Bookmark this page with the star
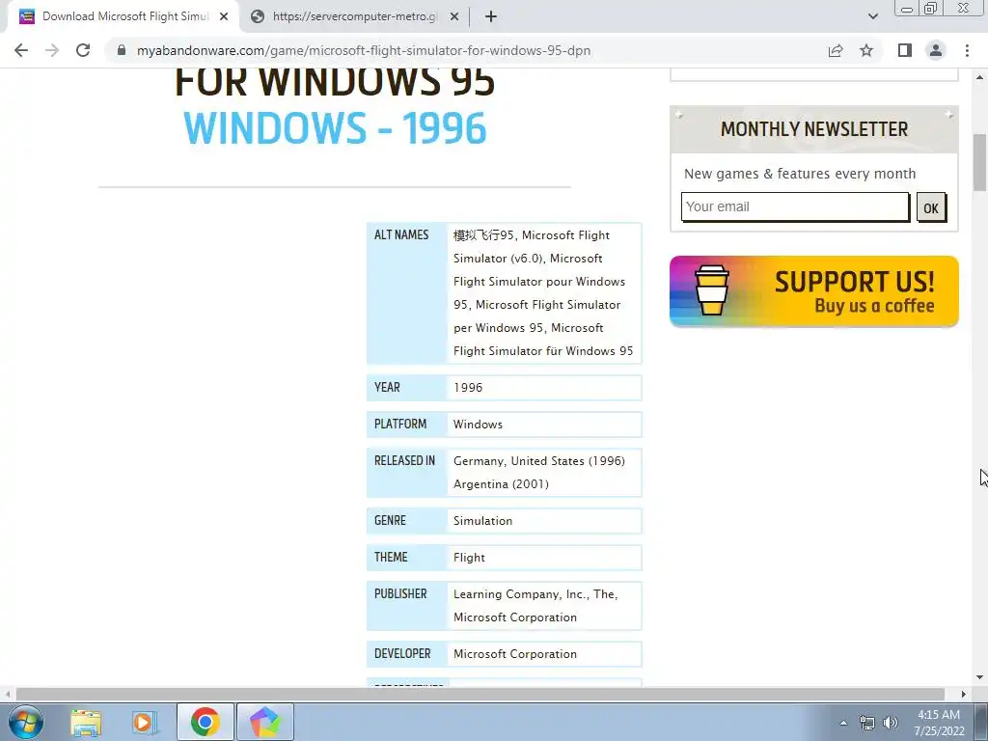Screen dimensions: 988x741 tap(866, 50)
